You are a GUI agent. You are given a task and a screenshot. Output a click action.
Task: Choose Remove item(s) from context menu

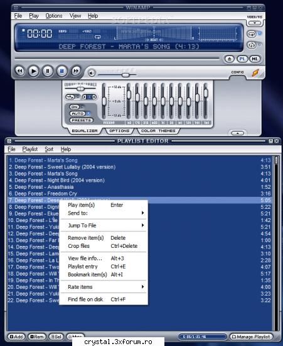104,238
